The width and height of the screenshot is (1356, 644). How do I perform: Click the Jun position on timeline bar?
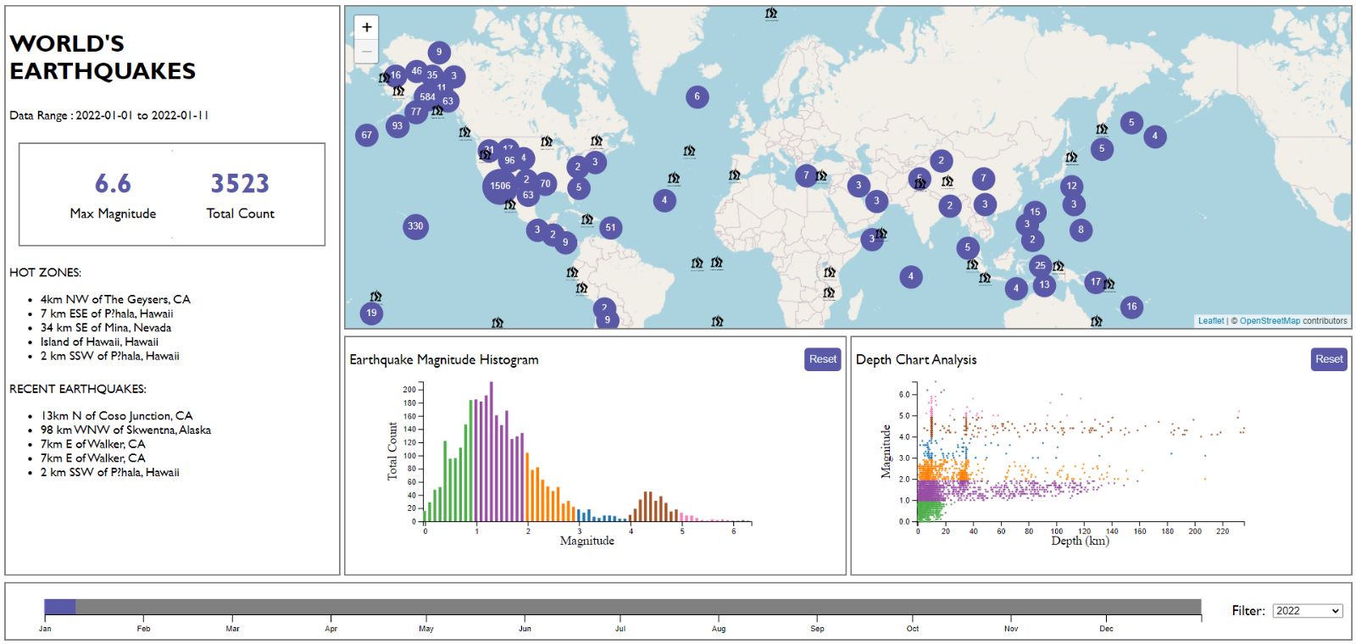[x=525, y=607]
